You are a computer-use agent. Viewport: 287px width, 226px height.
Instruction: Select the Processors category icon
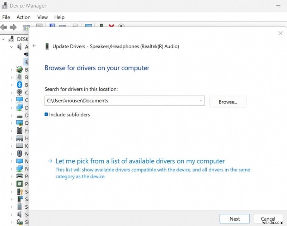pyautogui.click(x=20, y=184)
